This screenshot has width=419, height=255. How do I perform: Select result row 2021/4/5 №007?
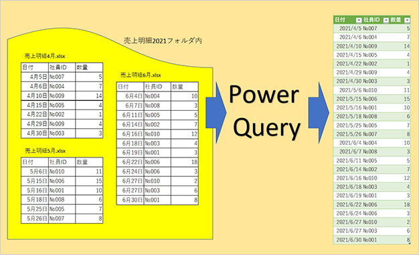point(371,29)
